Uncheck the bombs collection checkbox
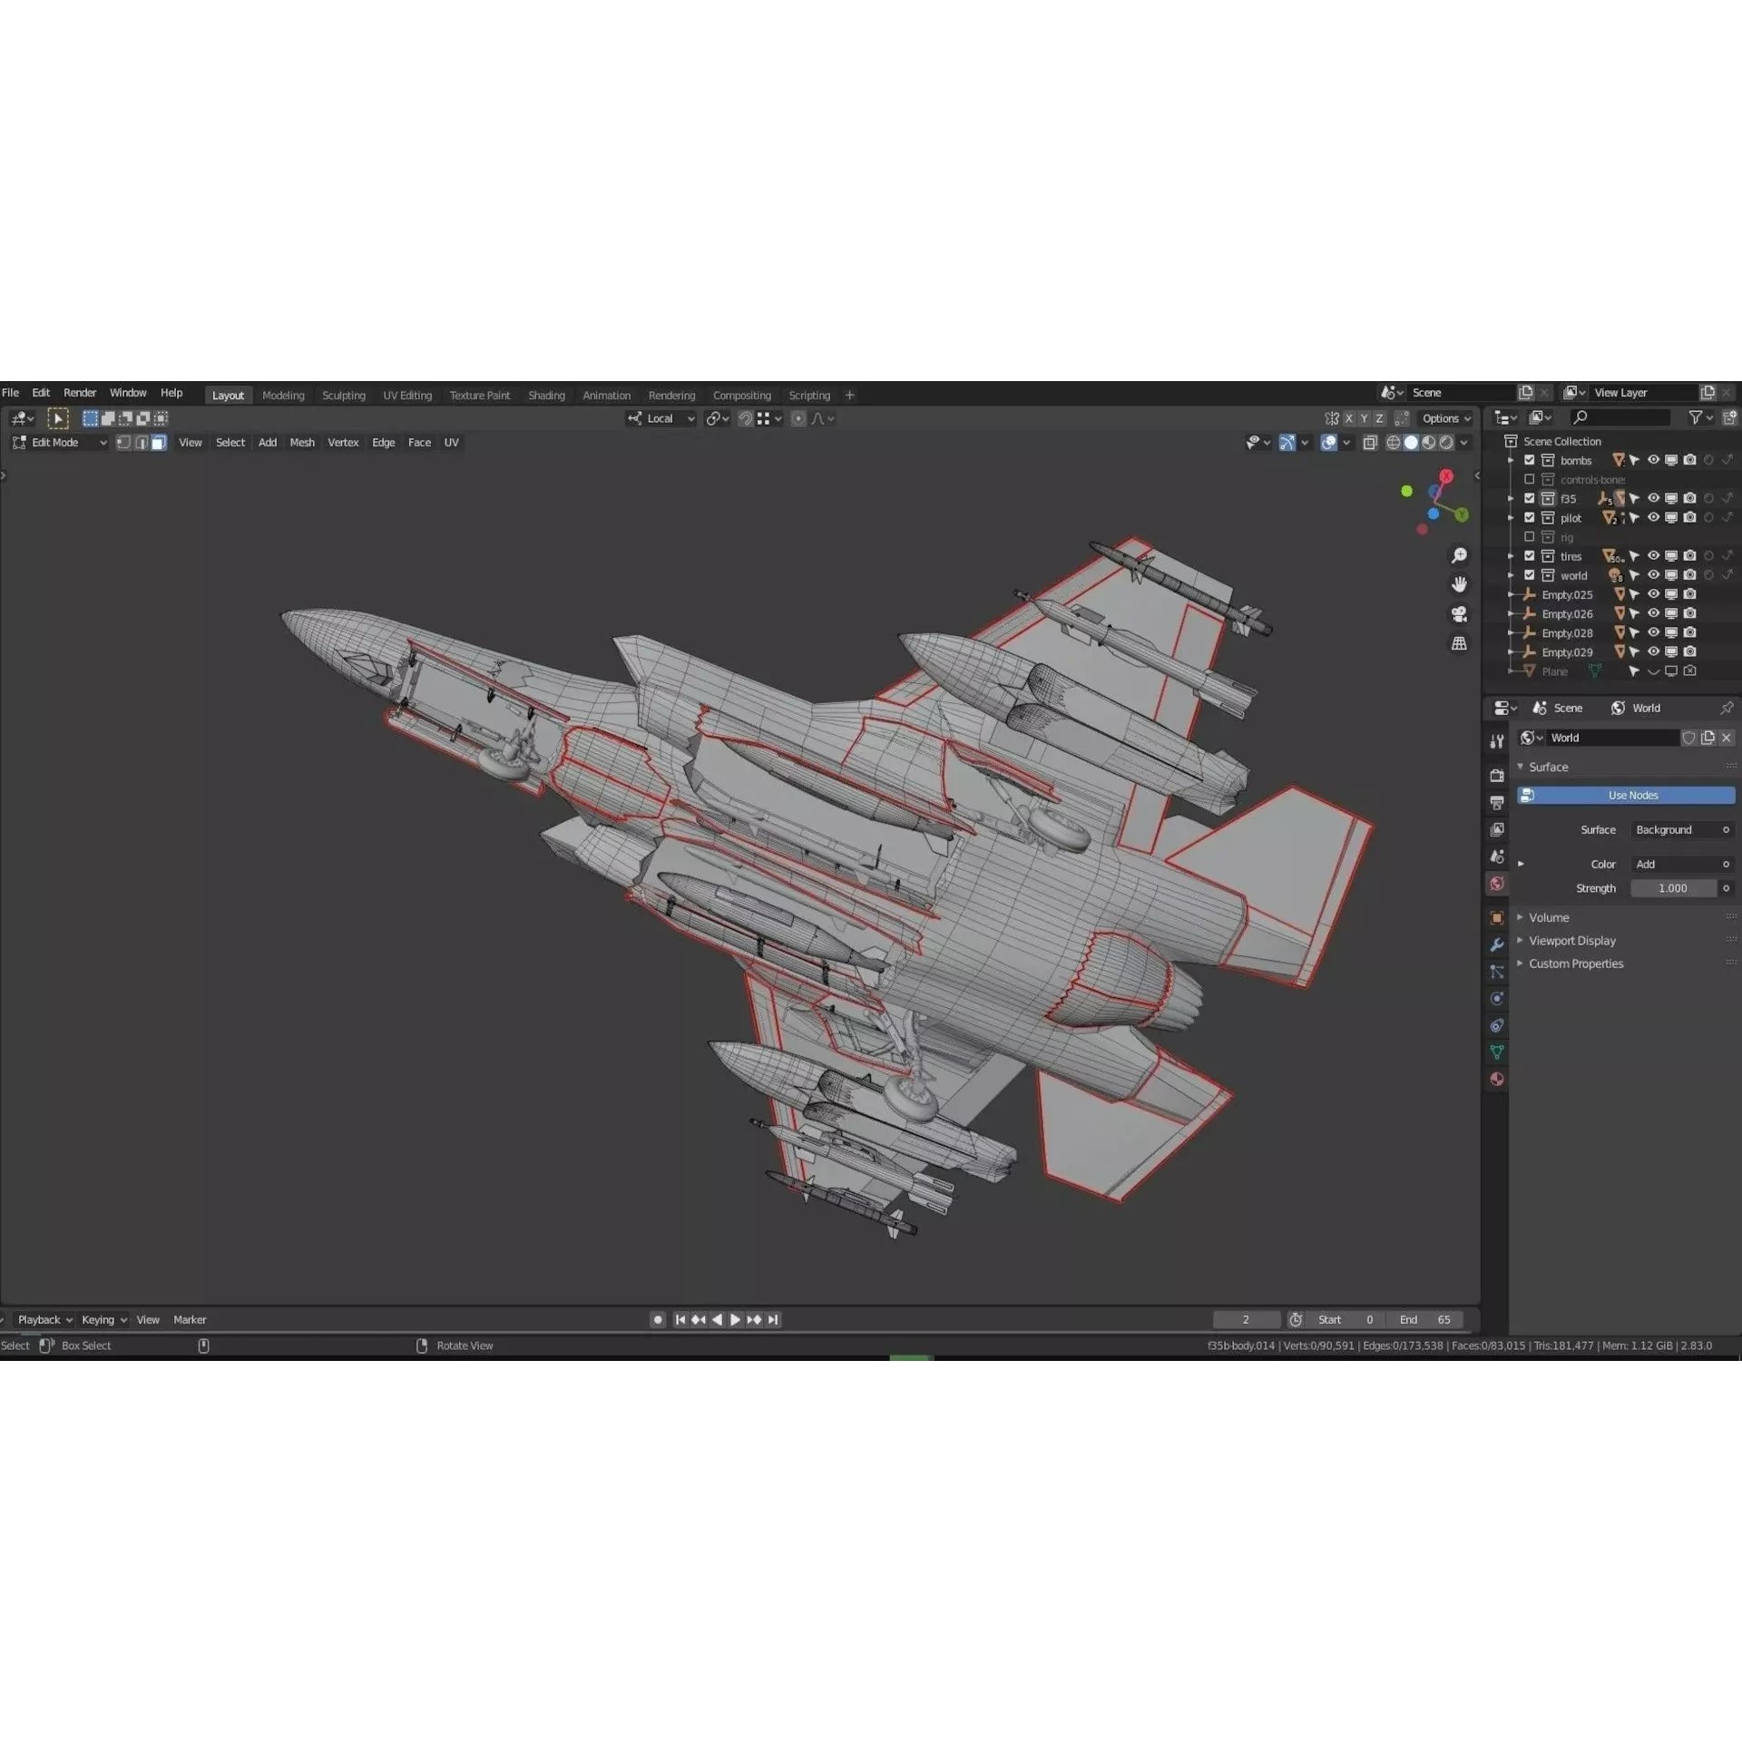 [x=1529, y=460]
